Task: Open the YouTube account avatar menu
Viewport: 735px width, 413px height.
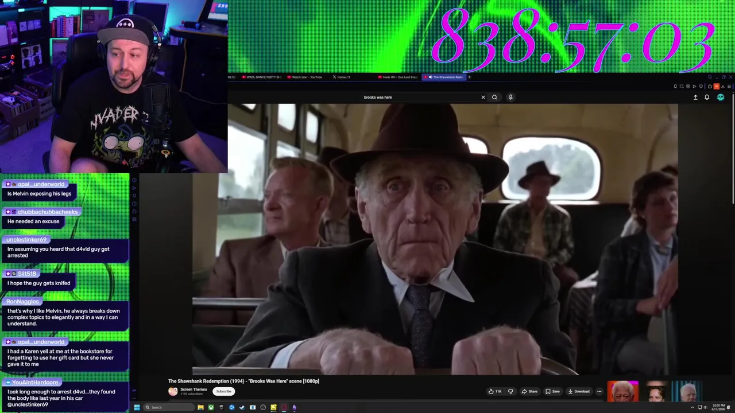Action: tap(721, 97)
